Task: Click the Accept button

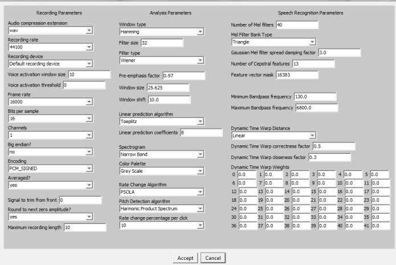Action: pos(185,258)
